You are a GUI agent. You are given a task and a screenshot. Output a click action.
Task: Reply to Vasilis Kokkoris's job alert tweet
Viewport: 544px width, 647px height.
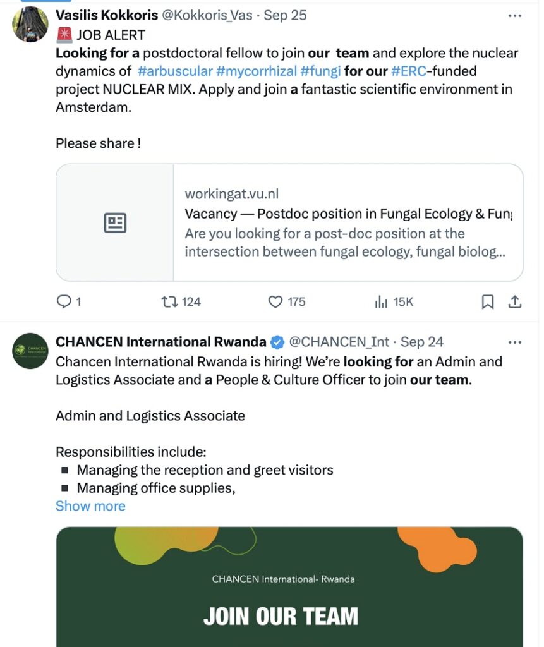(x=64, y=302)
